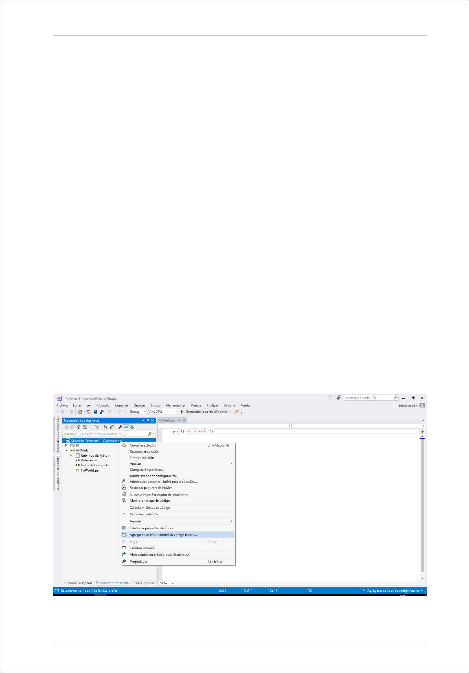This screenshot has width=469, height=673.
Task: Pin the Explorador de soluciones panel
Action: [148, 421]
